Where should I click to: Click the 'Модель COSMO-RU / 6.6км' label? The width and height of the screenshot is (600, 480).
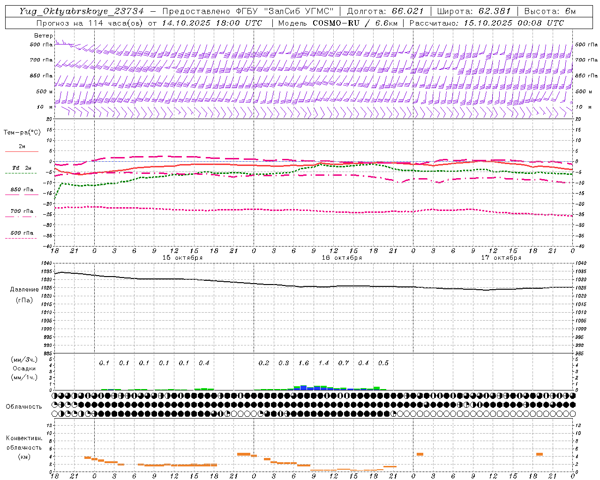tap(337, 23)
